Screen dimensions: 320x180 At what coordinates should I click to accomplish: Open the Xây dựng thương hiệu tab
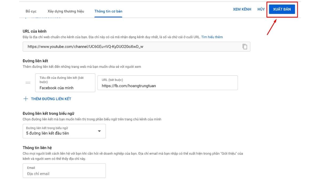click(66, 11)
